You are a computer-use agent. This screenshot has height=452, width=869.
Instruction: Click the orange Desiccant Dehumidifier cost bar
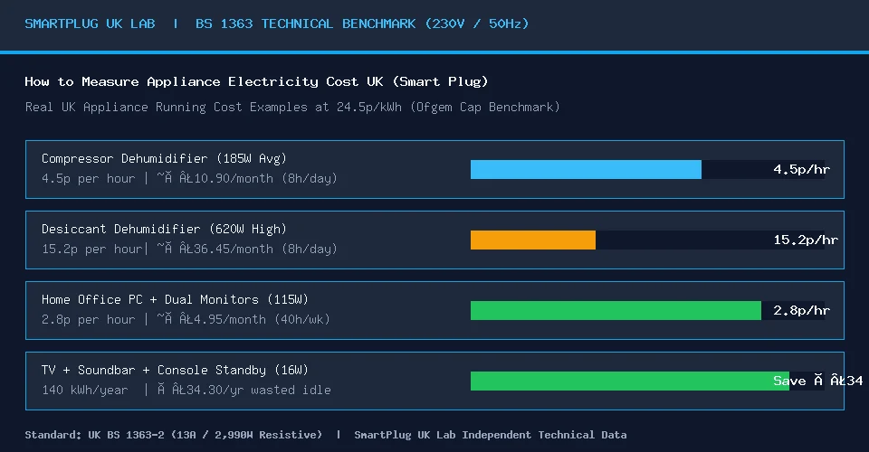(x=533, y=240)
